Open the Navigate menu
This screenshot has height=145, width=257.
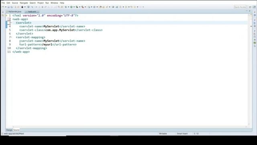click(x=24, y=3)
